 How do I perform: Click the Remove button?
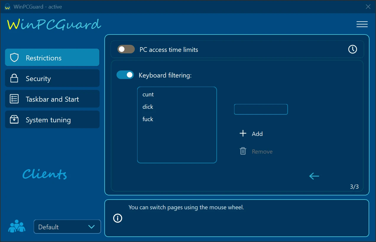(x=256, y=151)
